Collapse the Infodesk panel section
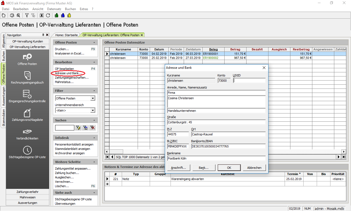351x211 pixels. pos(94,138)
